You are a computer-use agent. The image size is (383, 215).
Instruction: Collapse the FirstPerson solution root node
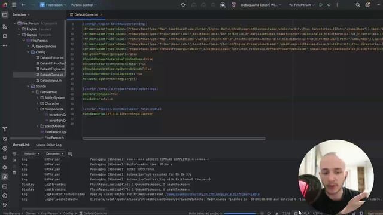click(14, 23)
